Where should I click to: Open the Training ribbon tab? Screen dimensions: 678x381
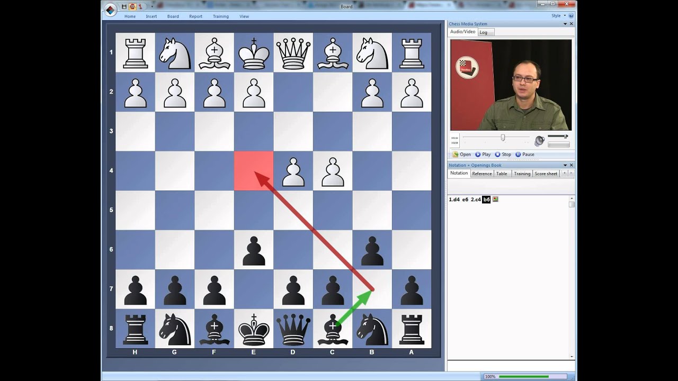pos(221,16)
